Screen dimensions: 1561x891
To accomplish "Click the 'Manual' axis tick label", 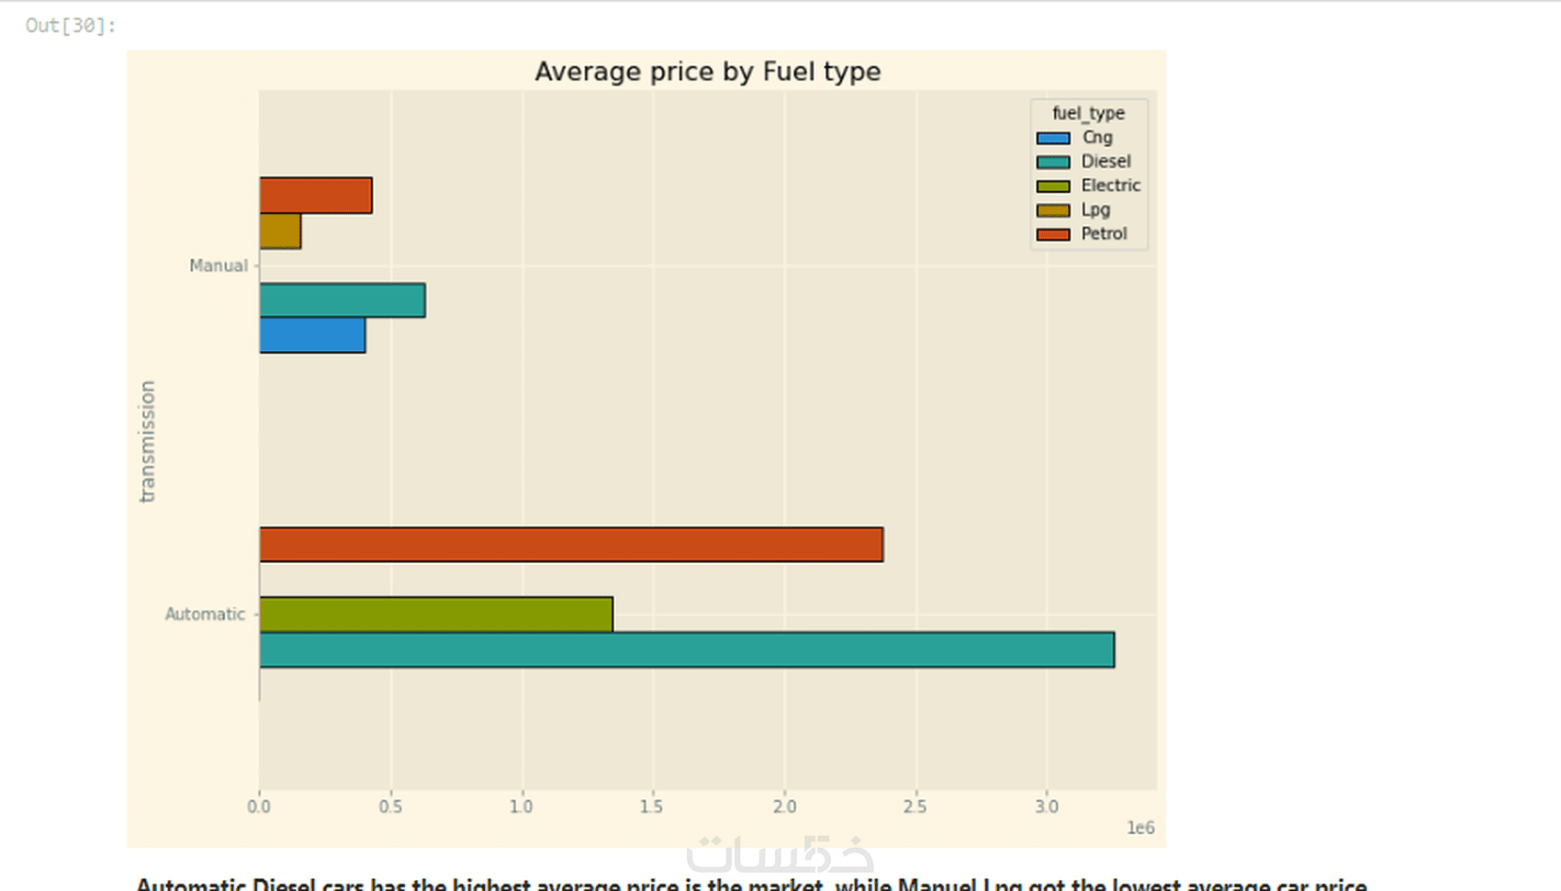I will 219,265.
